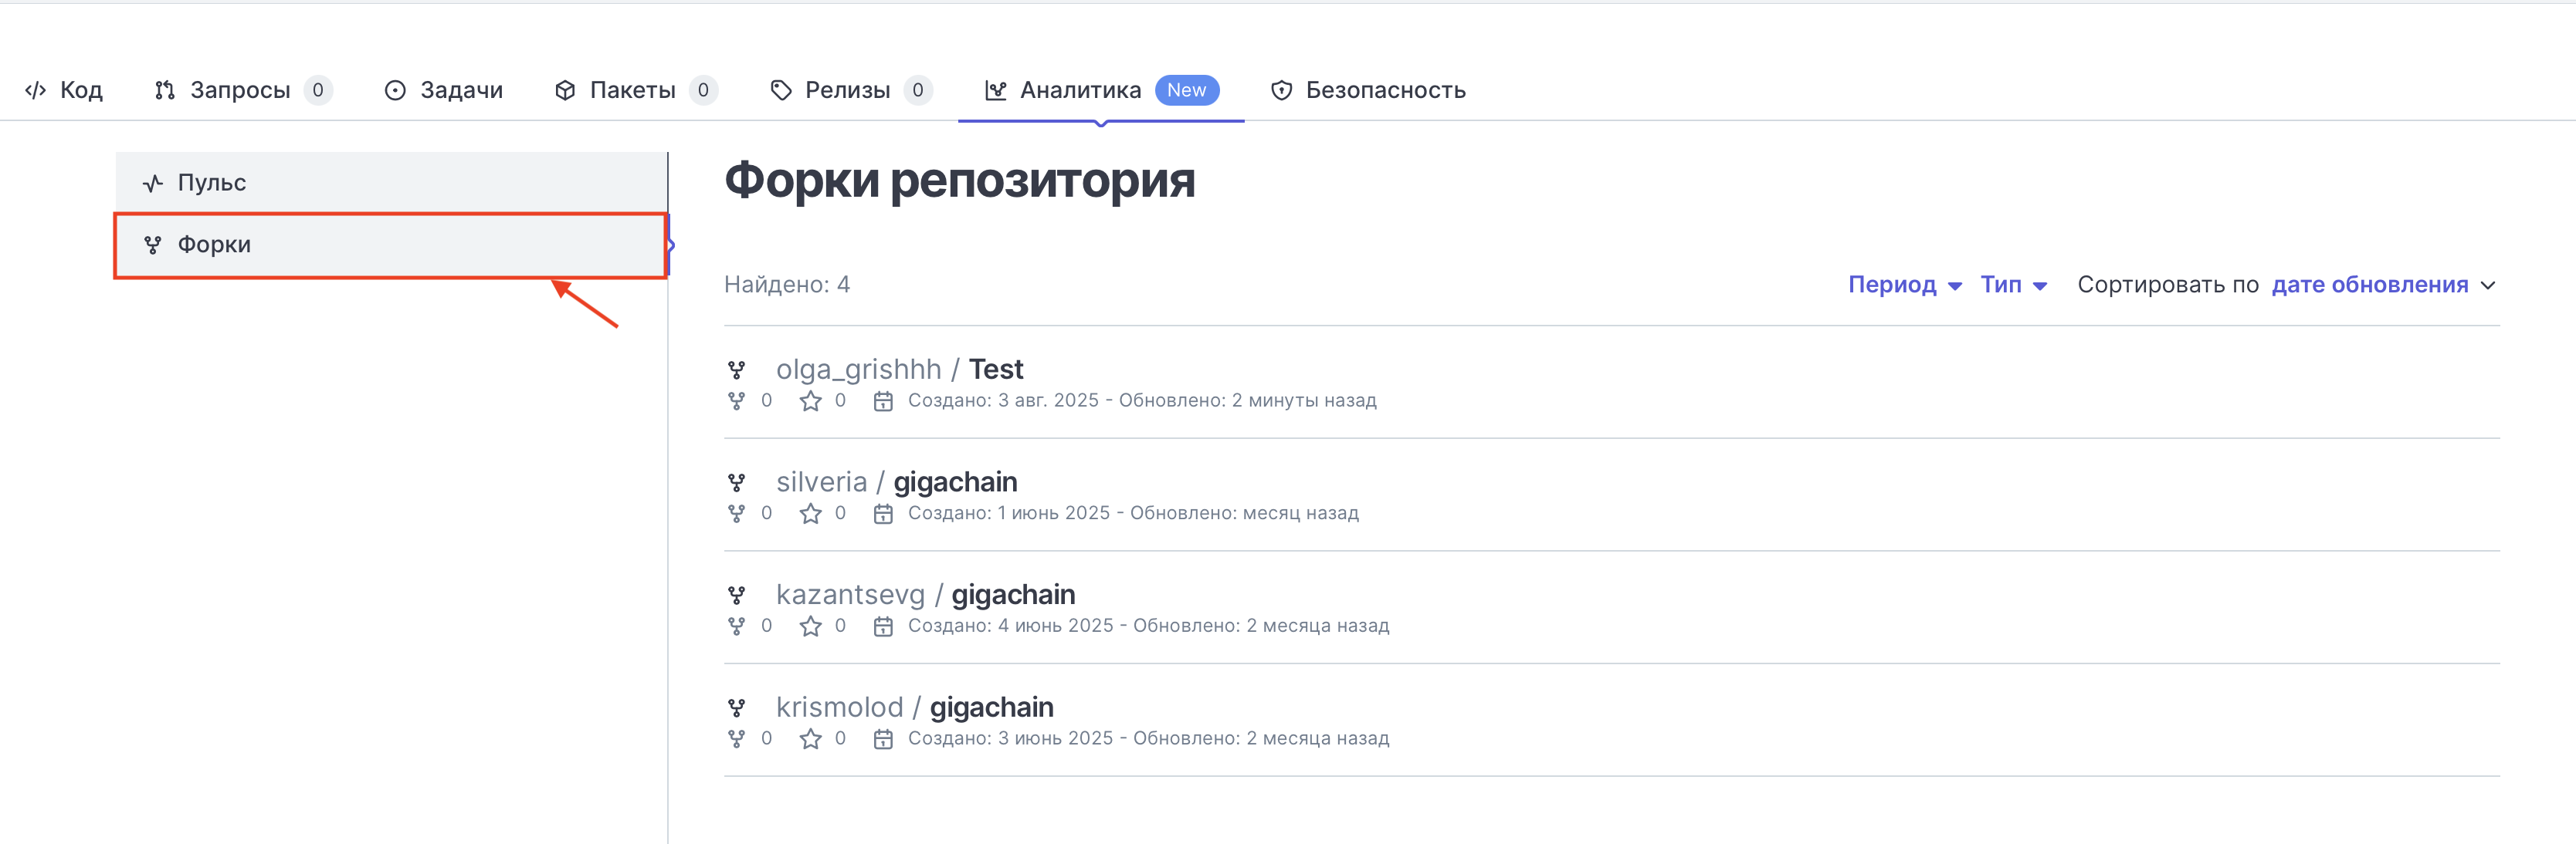Click the 'Найдено: 4' results count

click(x=787, y=285)
